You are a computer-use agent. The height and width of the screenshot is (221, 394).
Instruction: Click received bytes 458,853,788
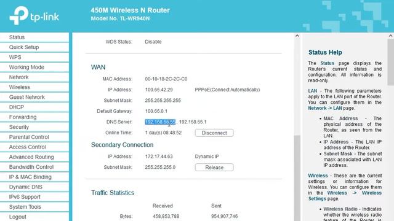click(x=166, y=216)
